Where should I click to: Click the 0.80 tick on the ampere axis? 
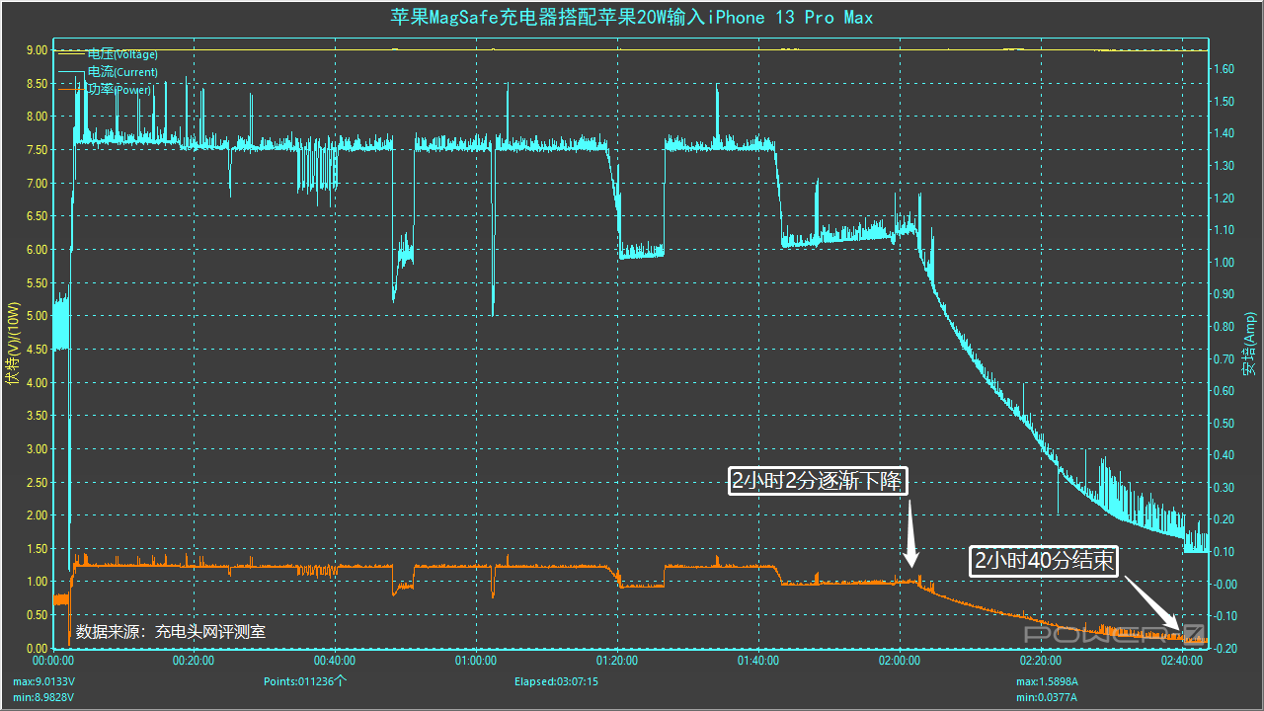[x=1224, y=327]
